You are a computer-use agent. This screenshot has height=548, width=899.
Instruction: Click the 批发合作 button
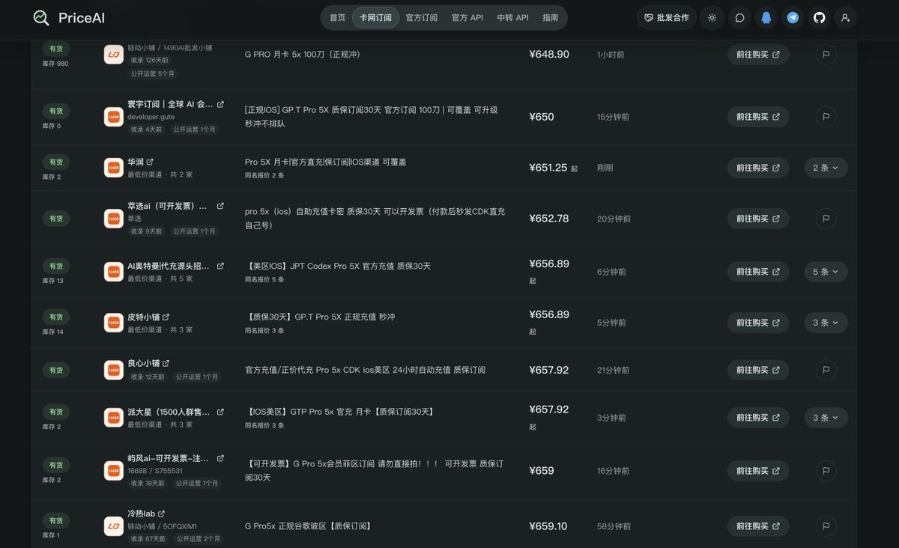[x=667, y=18]
